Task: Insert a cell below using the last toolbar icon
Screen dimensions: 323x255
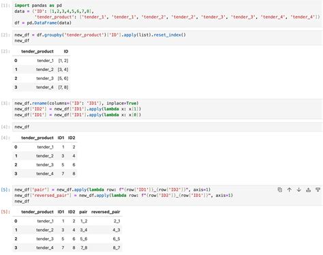Action: click(318, 190)
